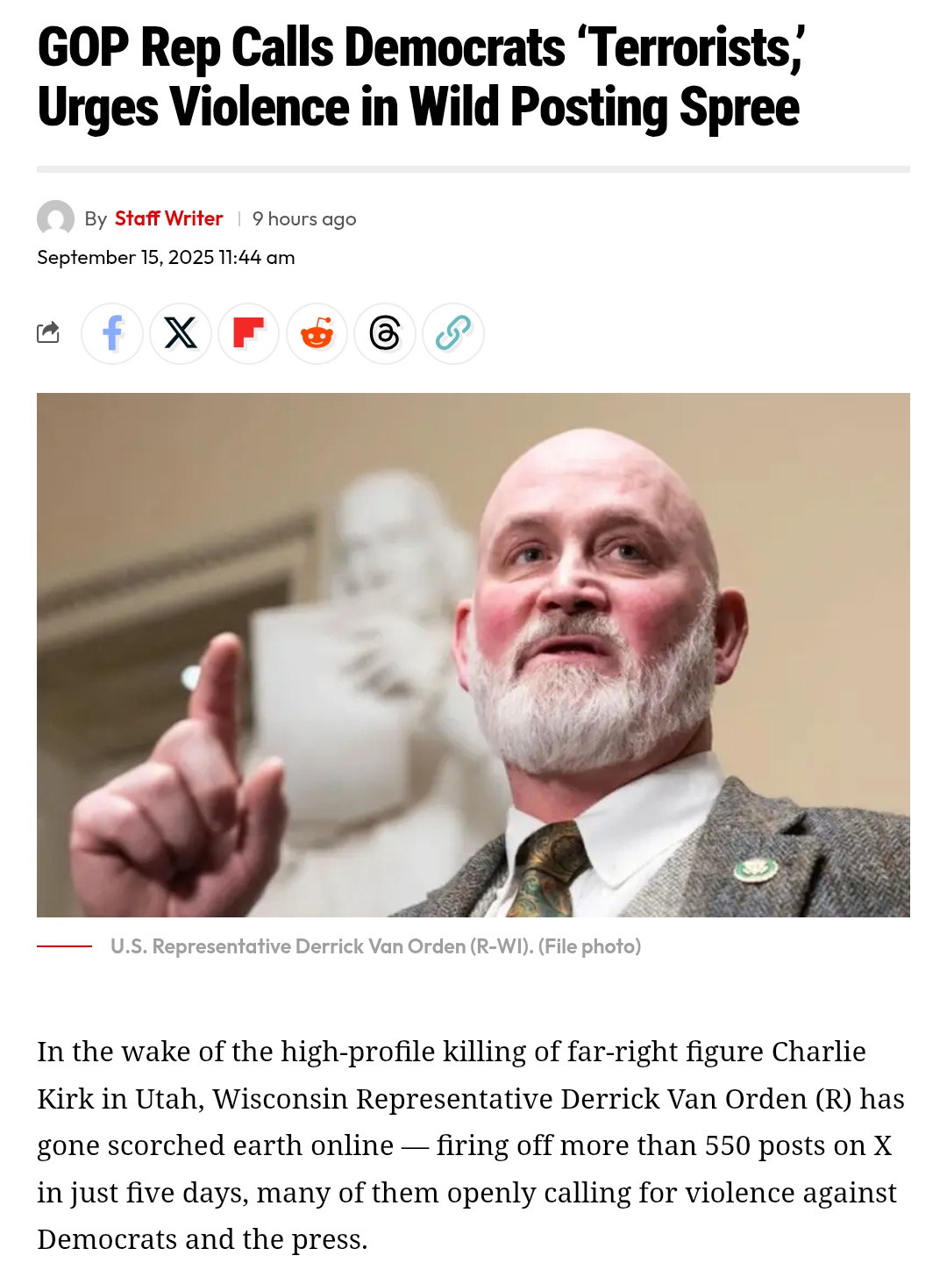Screen dimensions: 947x1284
Task: Share this story on X
Action: click(x=181, y=333)
